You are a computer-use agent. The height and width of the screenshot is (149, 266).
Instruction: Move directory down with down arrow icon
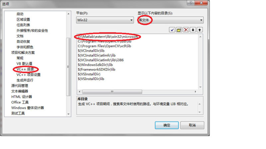click(193, 30)
